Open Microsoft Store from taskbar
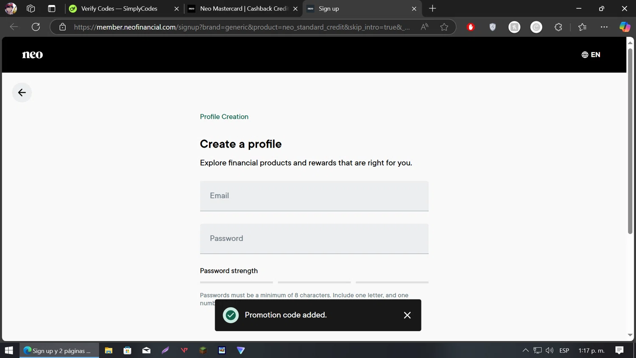This screenshot has width=636, height=358. [127, 350]
